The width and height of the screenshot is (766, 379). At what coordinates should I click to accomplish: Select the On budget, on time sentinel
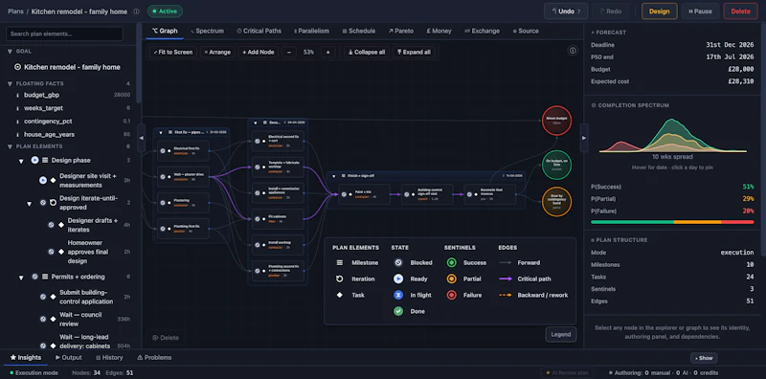[x=556, y=165]
